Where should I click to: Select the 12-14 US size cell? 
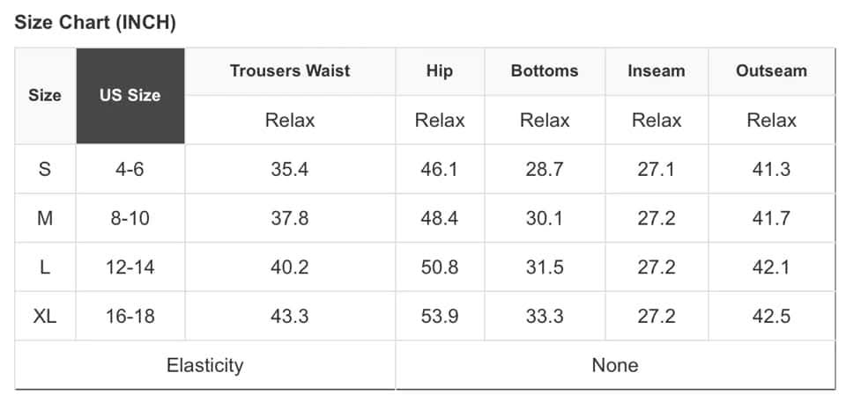pos(130,267)
